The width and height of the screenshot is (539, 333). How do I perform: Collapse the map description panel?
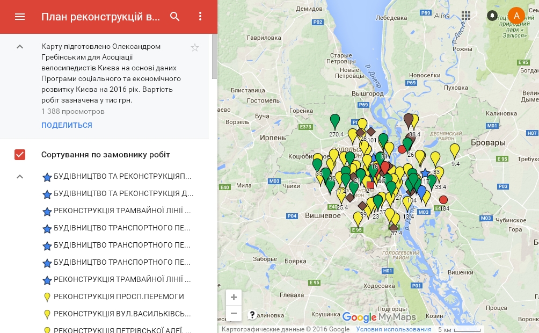tap(20, 46)
